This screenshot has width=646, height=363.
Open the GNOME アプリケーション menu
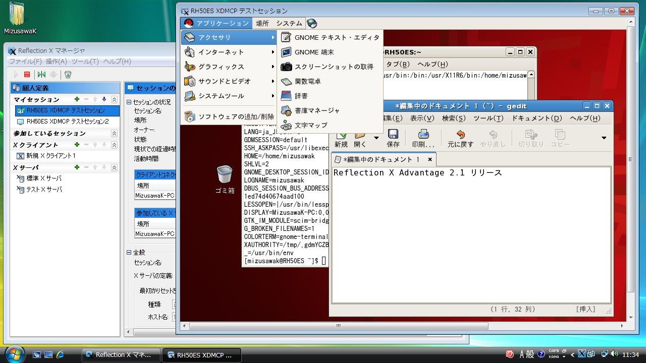tap(217, 23)
